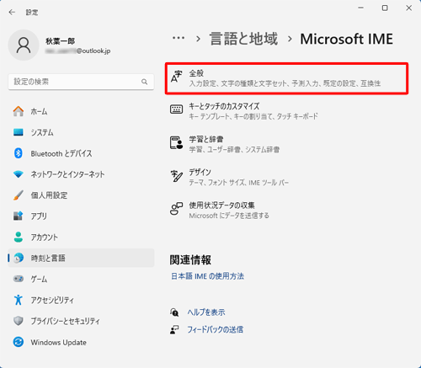Screen dimensions: 421x368
Task: Click the feedback icon beside フィードバックの送信
Action: pos(174,329)
